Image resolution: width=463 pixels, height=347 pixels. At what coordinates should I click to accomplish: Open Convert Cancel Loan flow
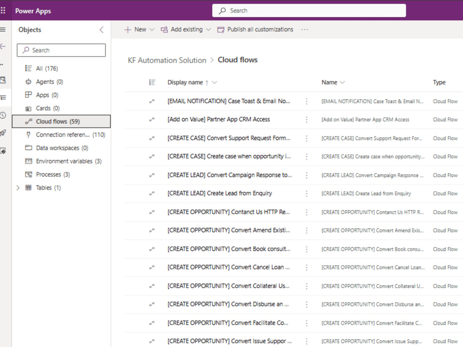coord(229,267)
